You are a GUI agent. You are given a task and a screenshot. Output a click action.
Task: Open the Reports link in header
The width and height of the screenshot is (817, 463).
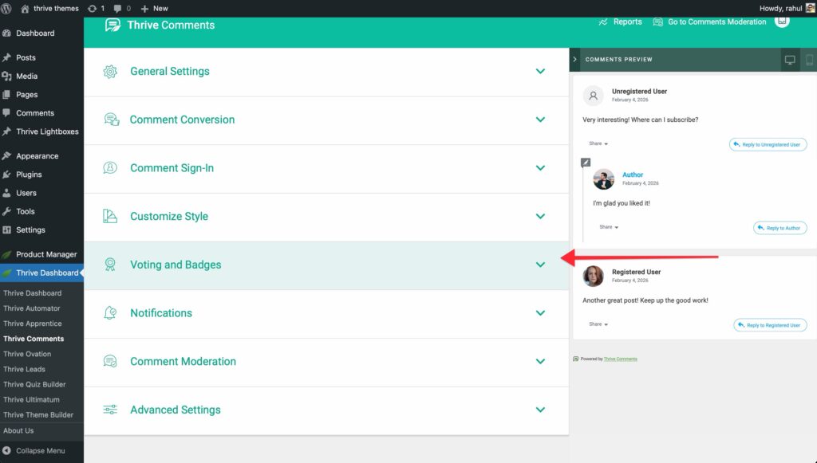(x=620, y=22)
